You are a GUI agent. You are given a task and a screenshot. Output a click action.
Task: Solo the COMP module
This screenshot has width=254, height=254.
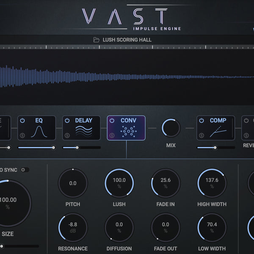click(x=202, y=135)
